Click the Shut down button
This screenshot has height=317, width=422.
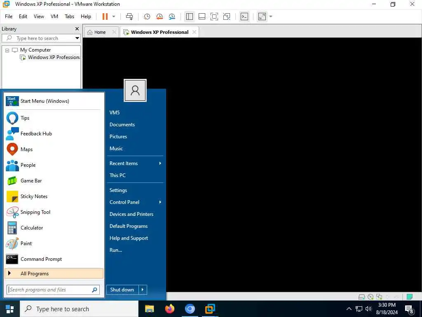[x=122, y=290]
